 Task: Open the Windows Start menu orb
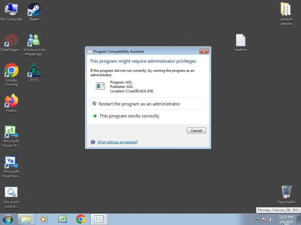coord(8,219)
